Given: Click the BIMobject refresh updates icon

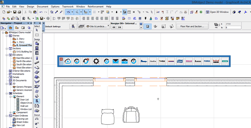Looking at the screenshot, I should pyautogui.click(x=86, y=61).
